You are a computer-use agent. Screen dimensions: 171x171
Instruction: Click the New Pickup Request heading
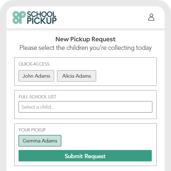pyautogui.click(x=85, y=39)
